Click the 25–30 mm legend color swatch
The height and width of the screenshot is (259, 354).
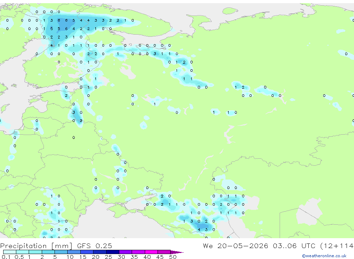(113, 252)
